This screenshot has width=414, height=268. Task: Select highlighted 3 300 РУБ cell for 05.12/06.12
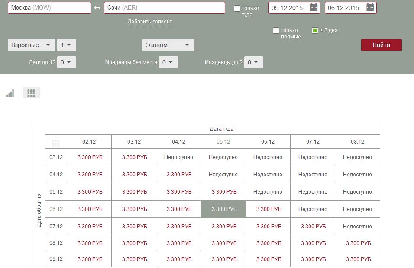[x=223, y=209]
